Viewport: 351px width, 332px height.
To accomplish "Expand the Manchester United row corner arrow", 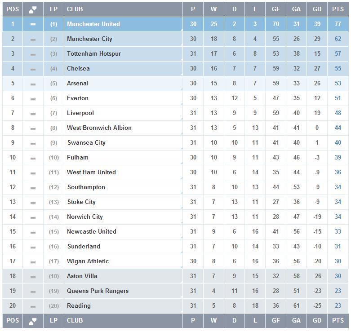I will pos(181,30).
